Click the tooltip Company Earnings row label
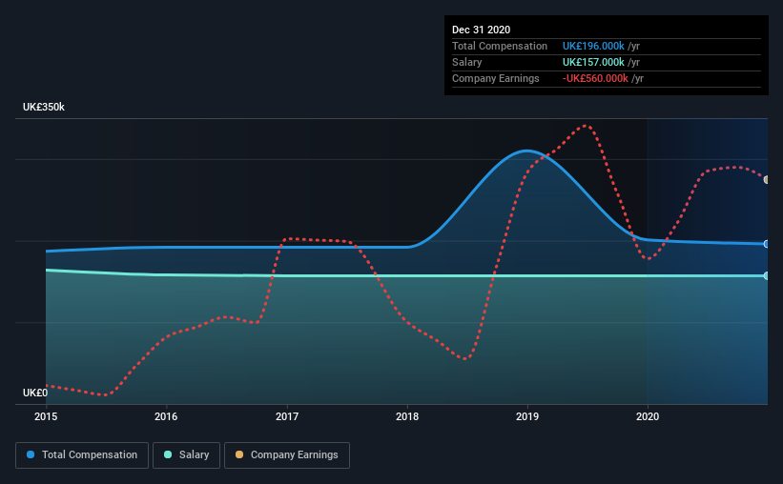Image resolution: width=783 pixels, height=484 pixels. point(495,78)
